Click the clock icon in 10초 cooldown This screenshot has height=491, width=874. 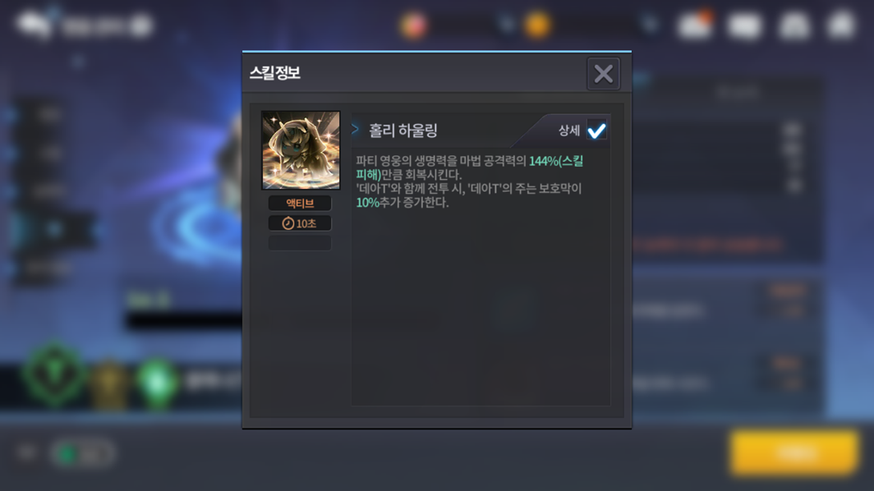click(x=288, y=223)
